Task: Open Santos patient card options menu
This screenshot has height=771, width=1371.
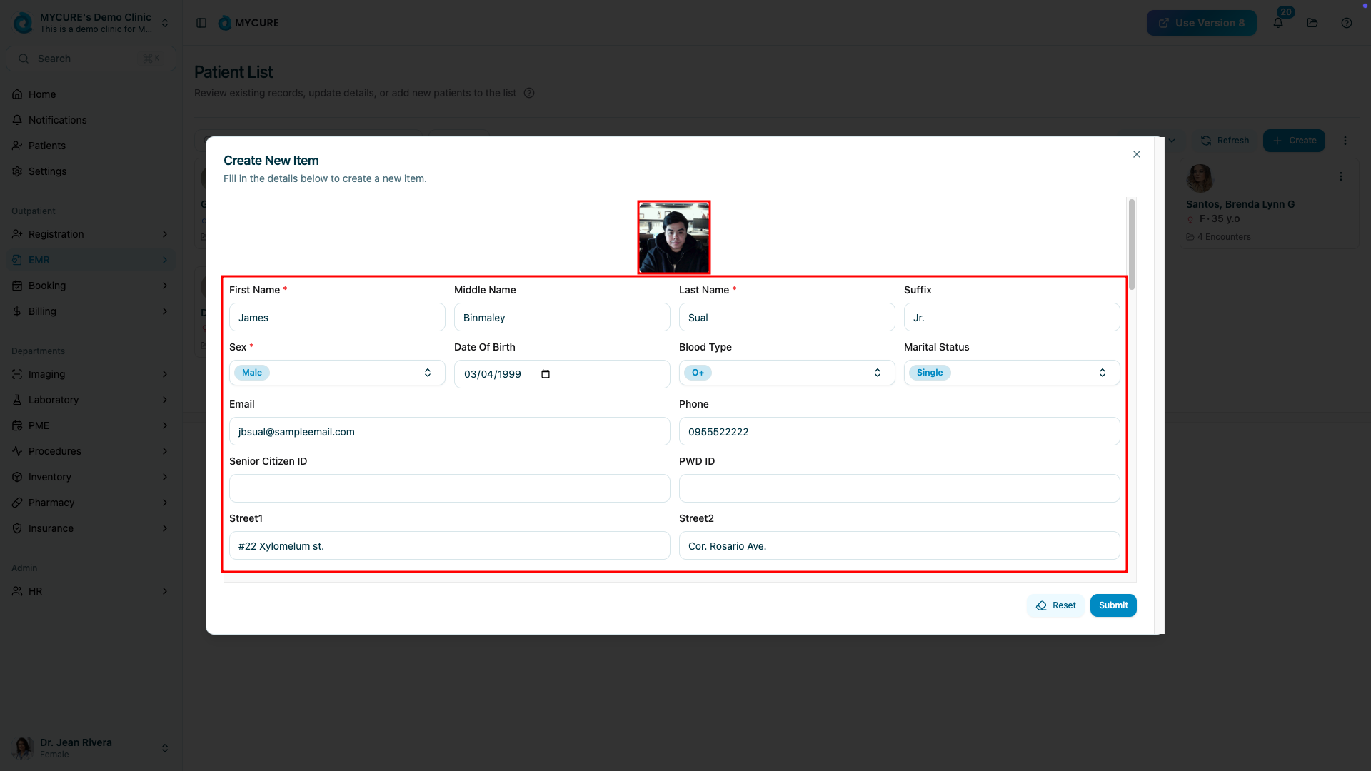Action: click(1341, 176)
